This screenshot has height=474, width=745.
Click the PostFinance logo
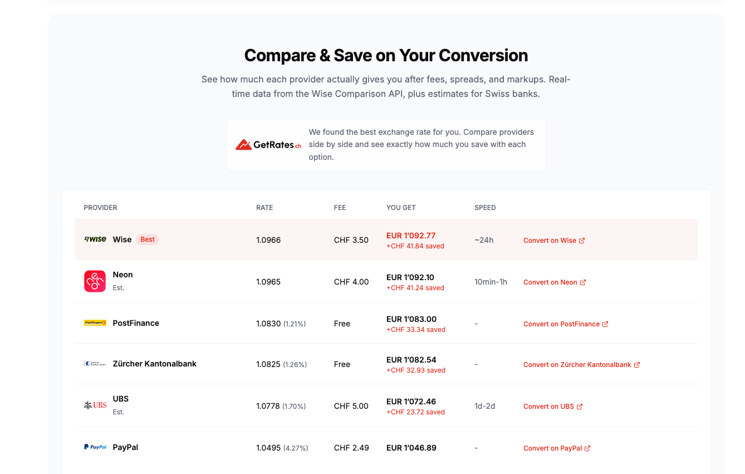tap(95, 322)
